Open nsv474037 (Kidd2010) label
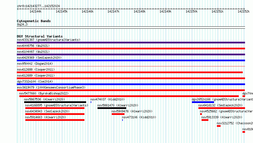The height and width of the screenshot is (143, 253). 107,99
